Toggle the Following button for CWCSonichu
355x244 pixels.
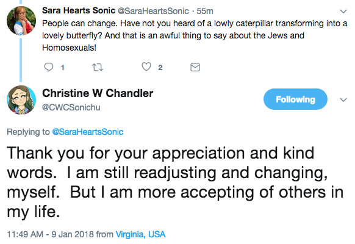point(295,99)
